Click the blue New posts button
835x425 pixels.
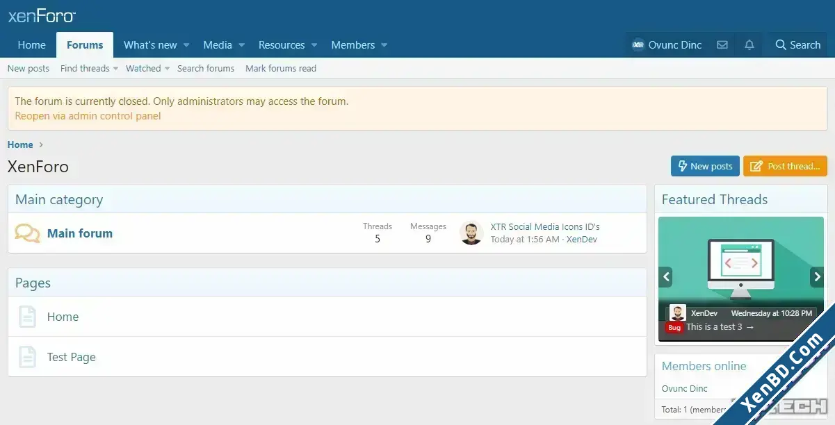[x=705, y=166]
